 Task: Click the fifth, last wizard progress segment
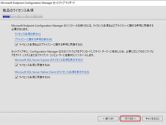pyautogui.click(x=39, y=16)
